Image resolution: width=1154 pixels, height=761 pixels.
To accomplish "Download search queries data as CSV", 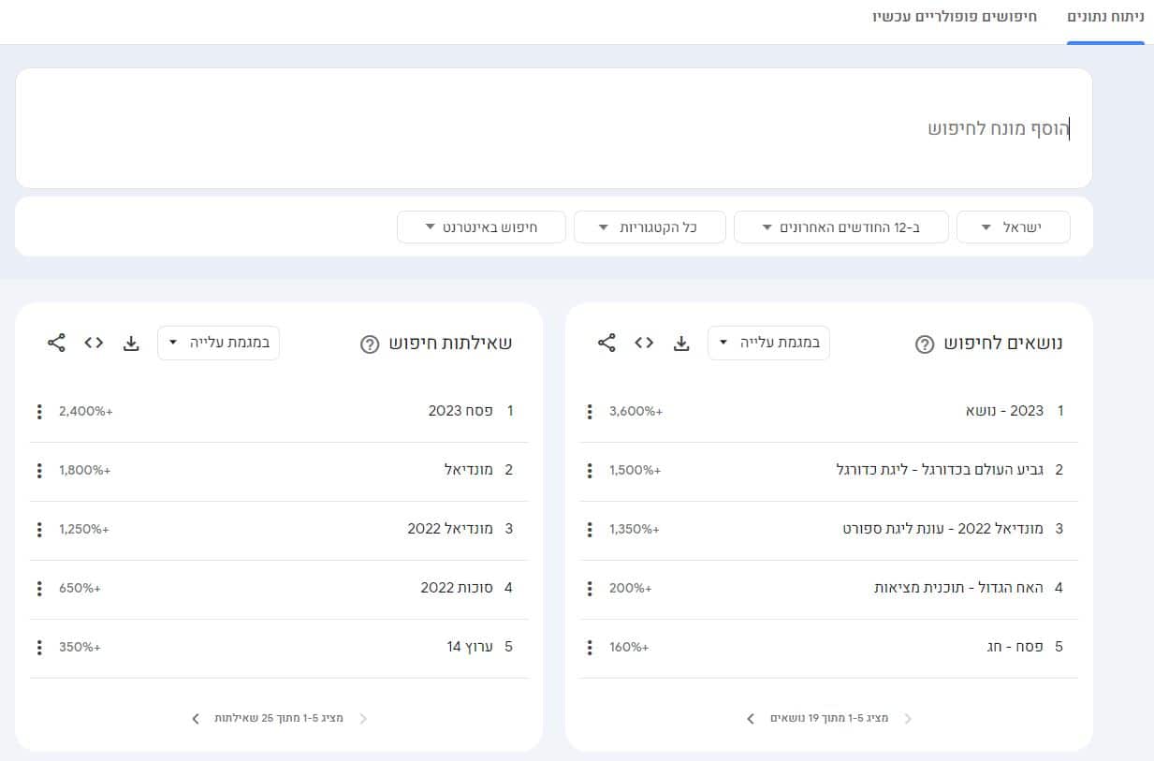I will click(x=131, y=344).
